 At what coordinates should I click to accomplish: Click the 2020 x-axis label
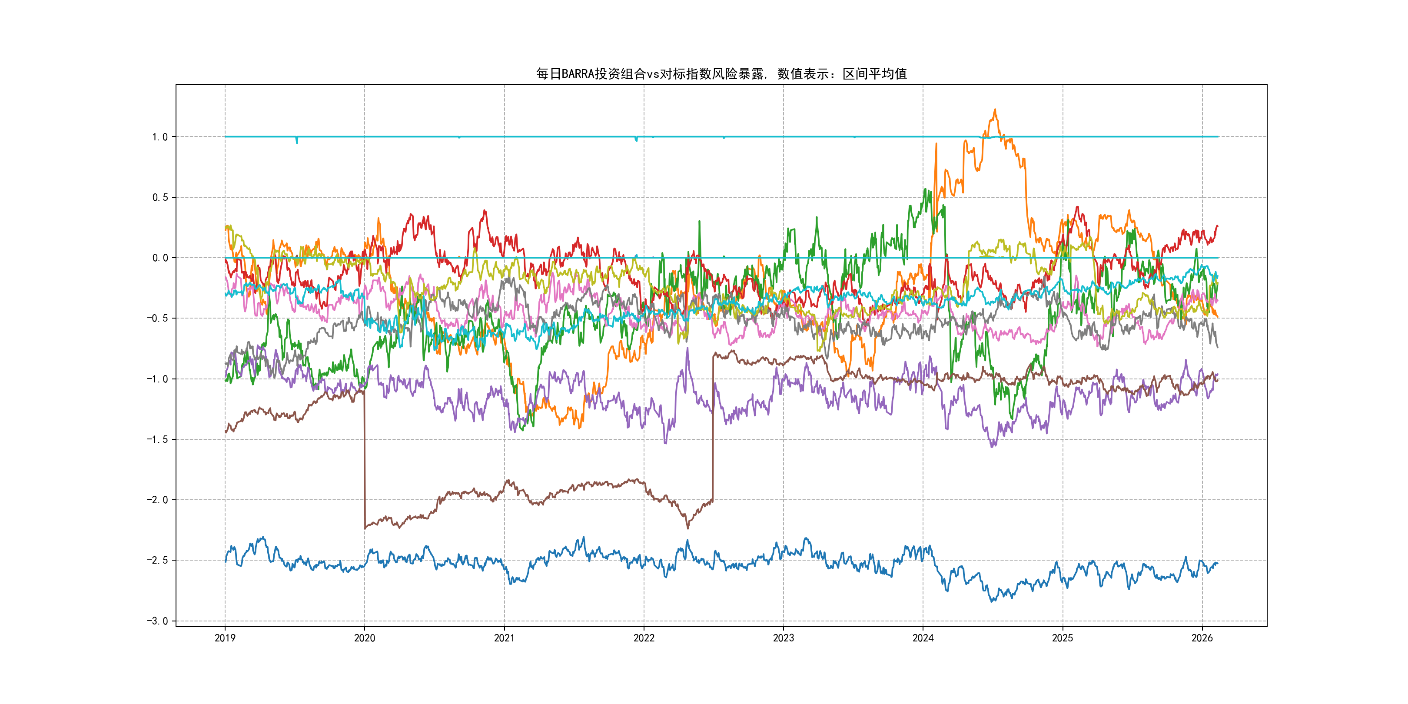click(x=365, y=638)
